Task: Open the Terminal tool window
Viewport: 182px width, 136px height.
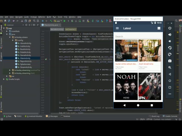Action: click(x=65, y=116)
